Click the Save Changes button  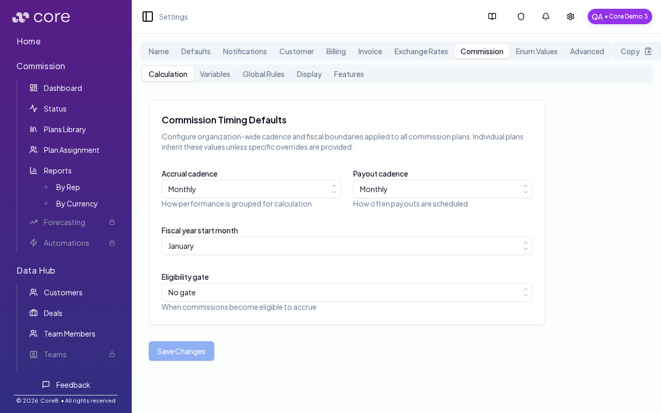pos(181,351)
